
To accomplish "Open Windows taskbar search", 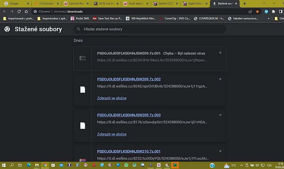I will [x=12, y=165].
